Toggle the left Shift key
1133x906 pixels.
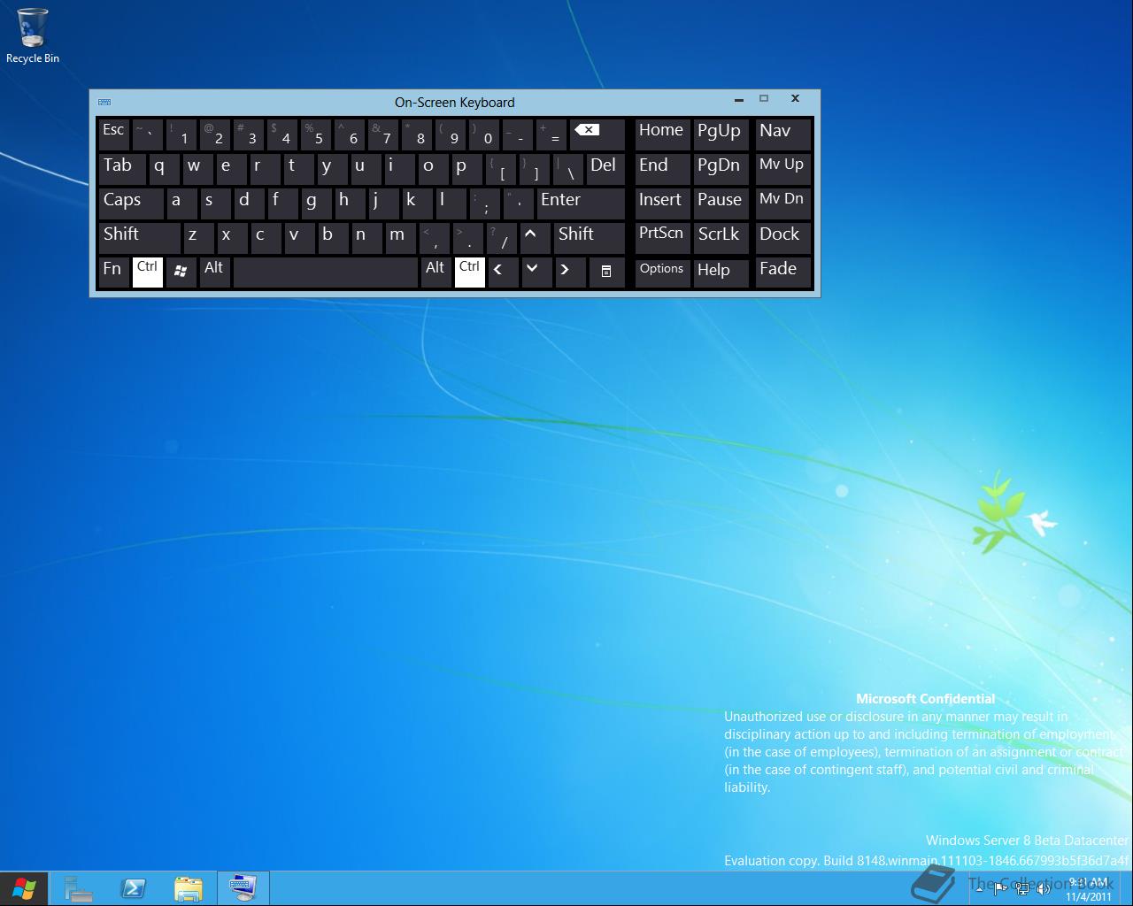(139, 237)
